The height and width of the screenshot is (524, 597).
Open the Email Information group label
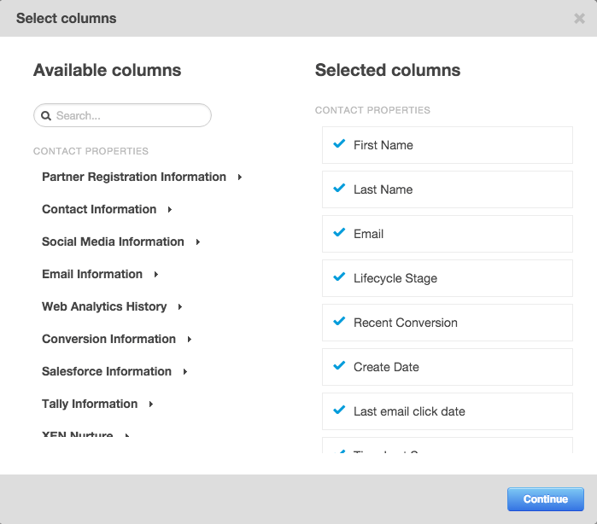(92, 274)
